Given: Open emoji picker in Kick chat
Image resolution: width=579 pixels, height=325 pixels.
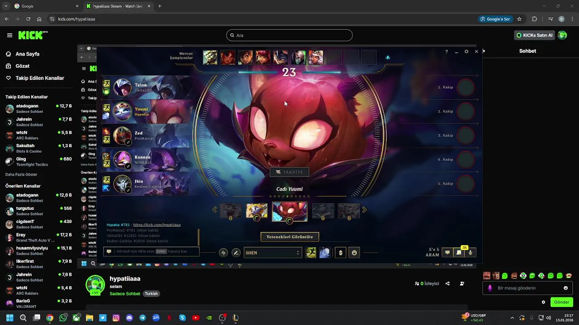Looking at the screenshot, I should 565,288.
